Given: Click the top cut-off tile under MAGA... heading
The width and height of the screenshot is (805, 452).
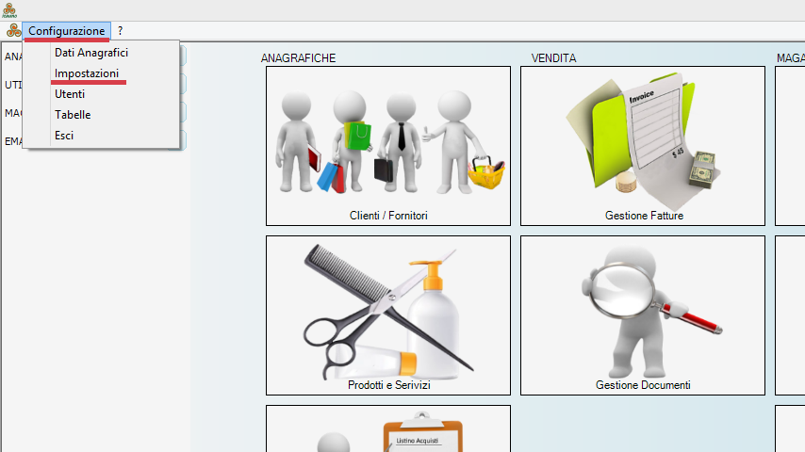Looking at the screenshot, I should pos(790,145).
